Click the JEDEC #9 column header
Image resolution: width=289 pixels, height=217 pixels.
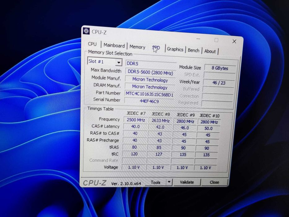coord(186,115)
